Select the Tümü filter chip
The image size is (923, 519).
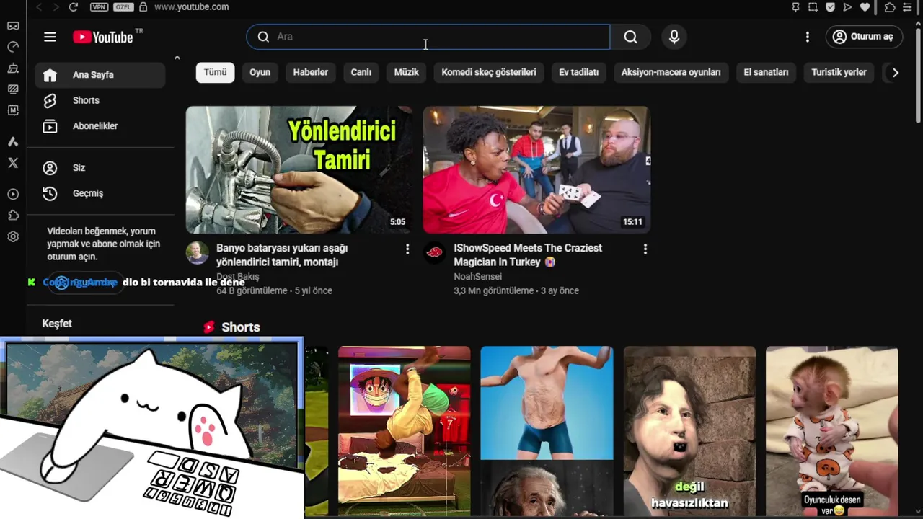click(x=215, y=73)
